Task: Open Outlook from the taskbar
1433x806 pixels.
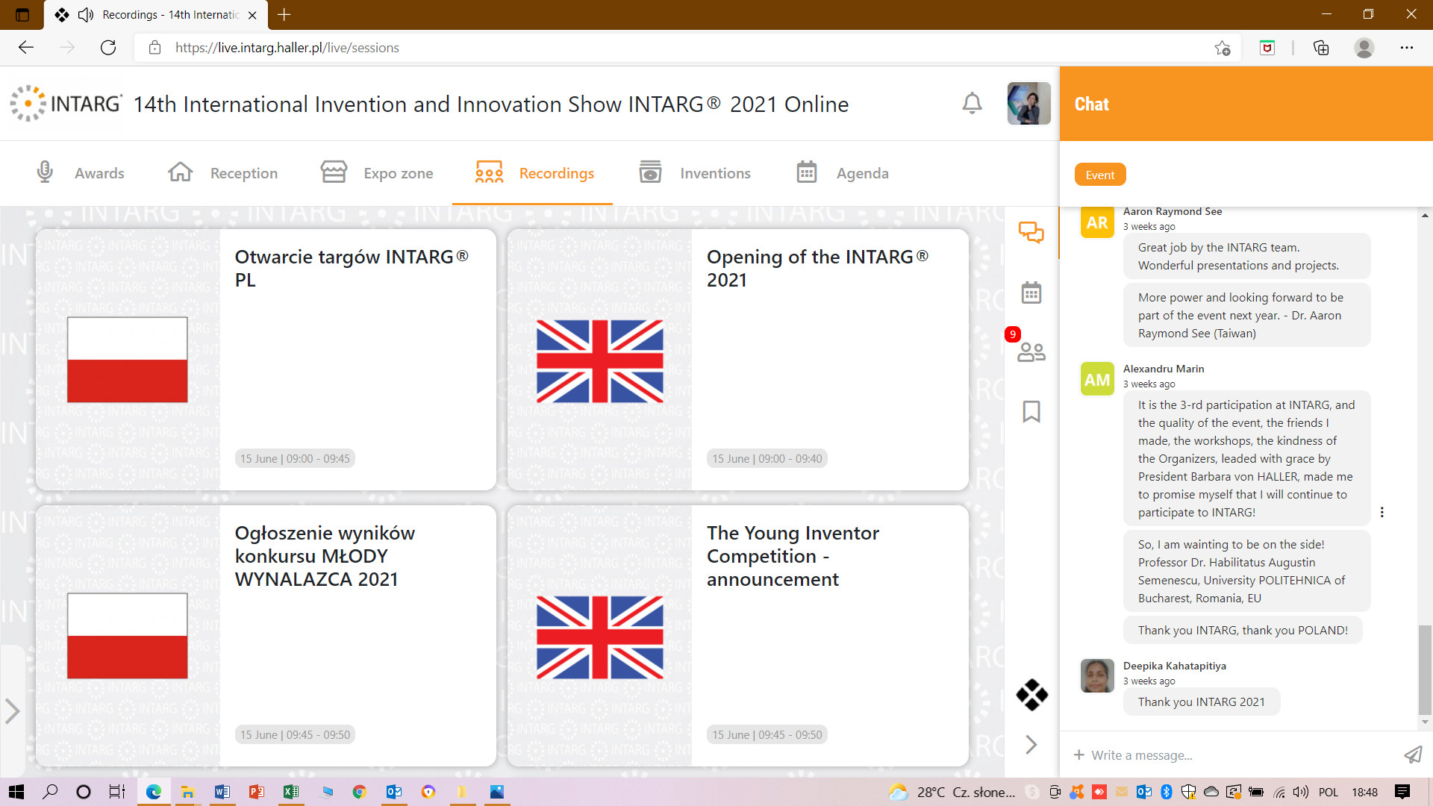Action: [x=394, y=792]
